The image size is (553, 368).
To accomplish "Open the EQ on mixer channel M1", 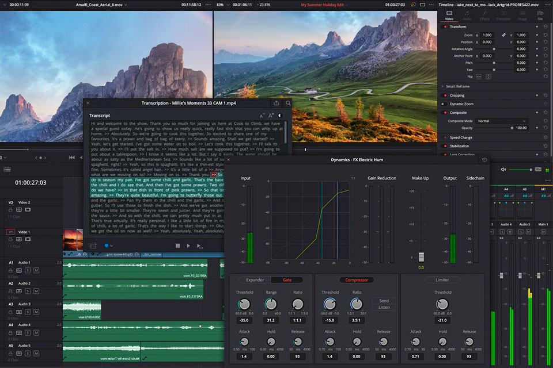I will [543, 196].
